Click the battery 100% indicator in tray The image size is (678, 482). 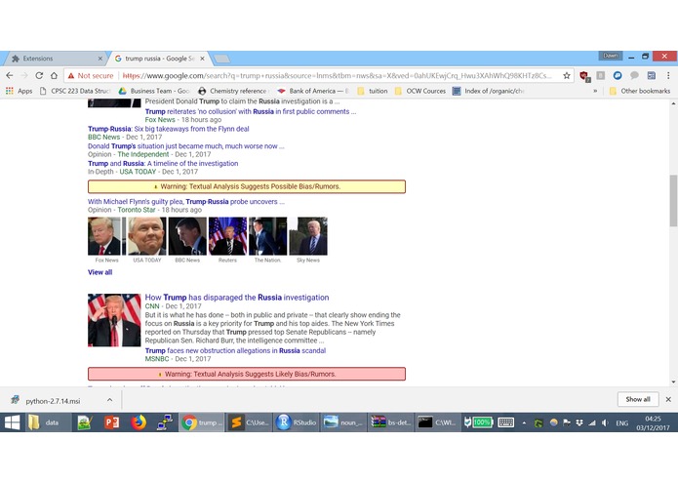(481, 422)
